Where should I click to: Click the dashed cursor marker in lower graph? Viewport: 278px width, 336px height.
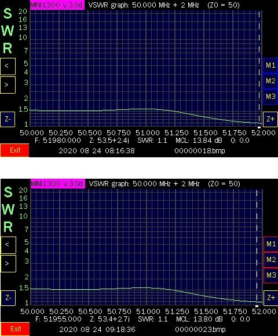[x=257, y=248]
